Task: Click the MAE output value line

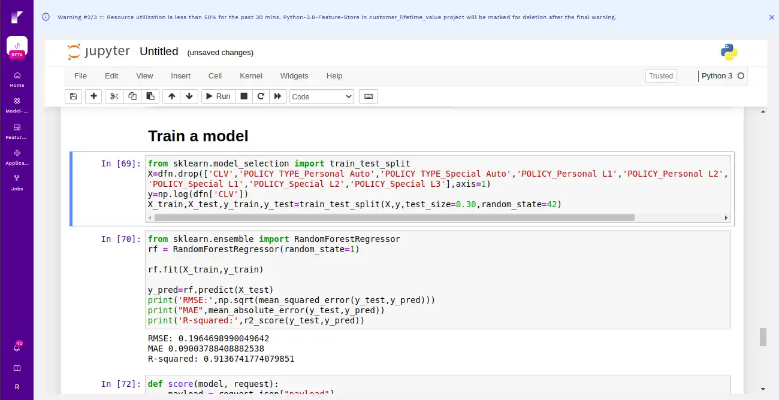Action: 206,349
